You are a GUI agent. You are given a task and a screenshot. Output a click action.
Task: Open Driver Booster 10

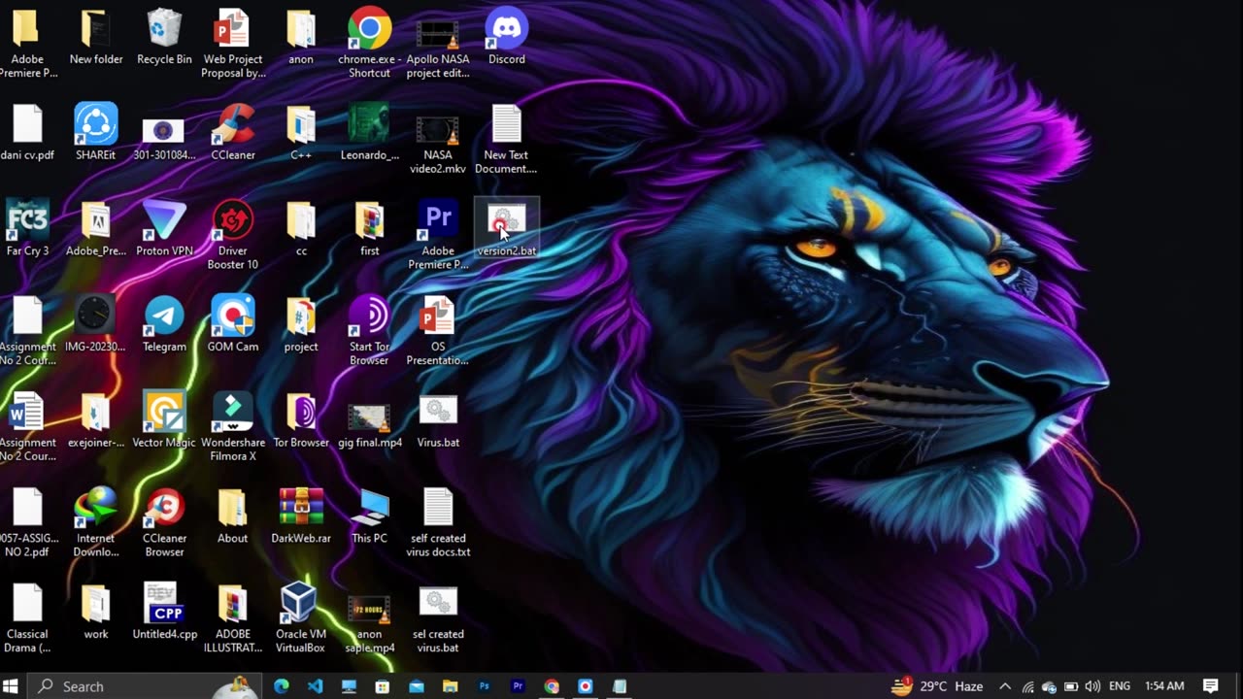pos(233,236)
